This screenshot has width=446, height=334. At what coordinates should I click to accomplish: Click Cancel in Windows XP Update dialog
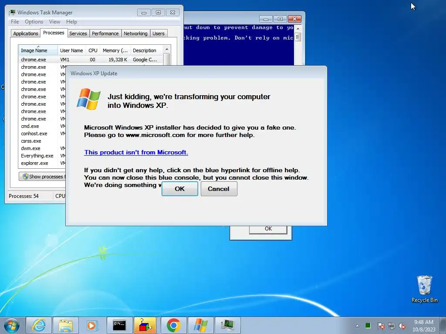(219, 189)
